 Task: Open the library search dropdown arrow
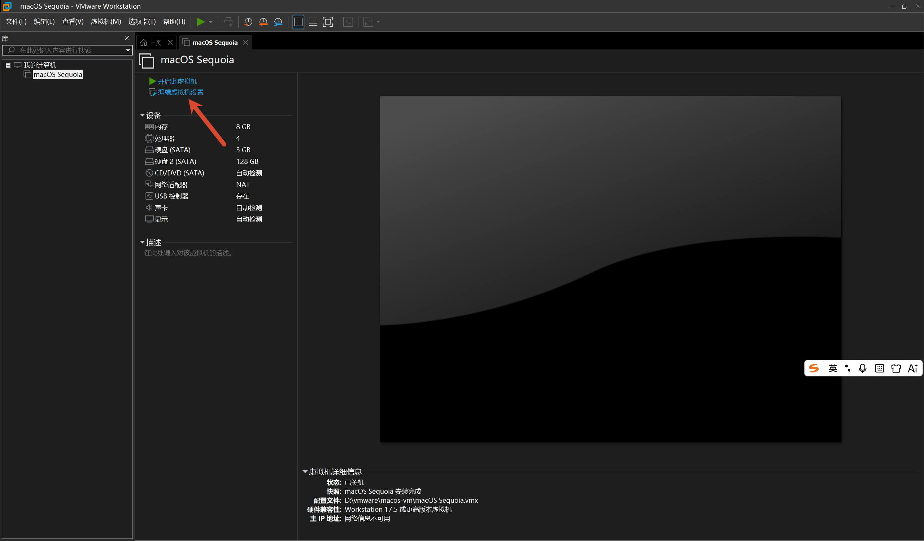point(128,50)
